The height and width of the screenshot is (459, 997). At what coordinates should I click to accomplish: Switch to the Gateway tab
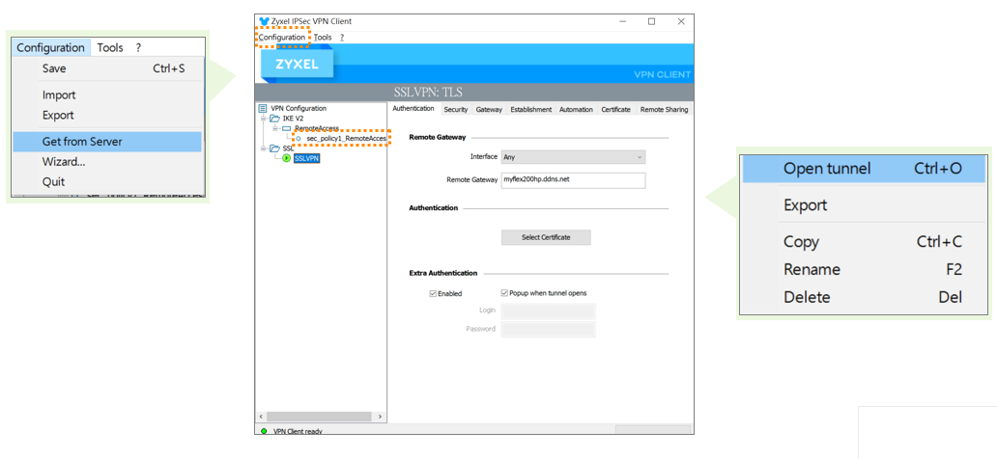(489, 110)
